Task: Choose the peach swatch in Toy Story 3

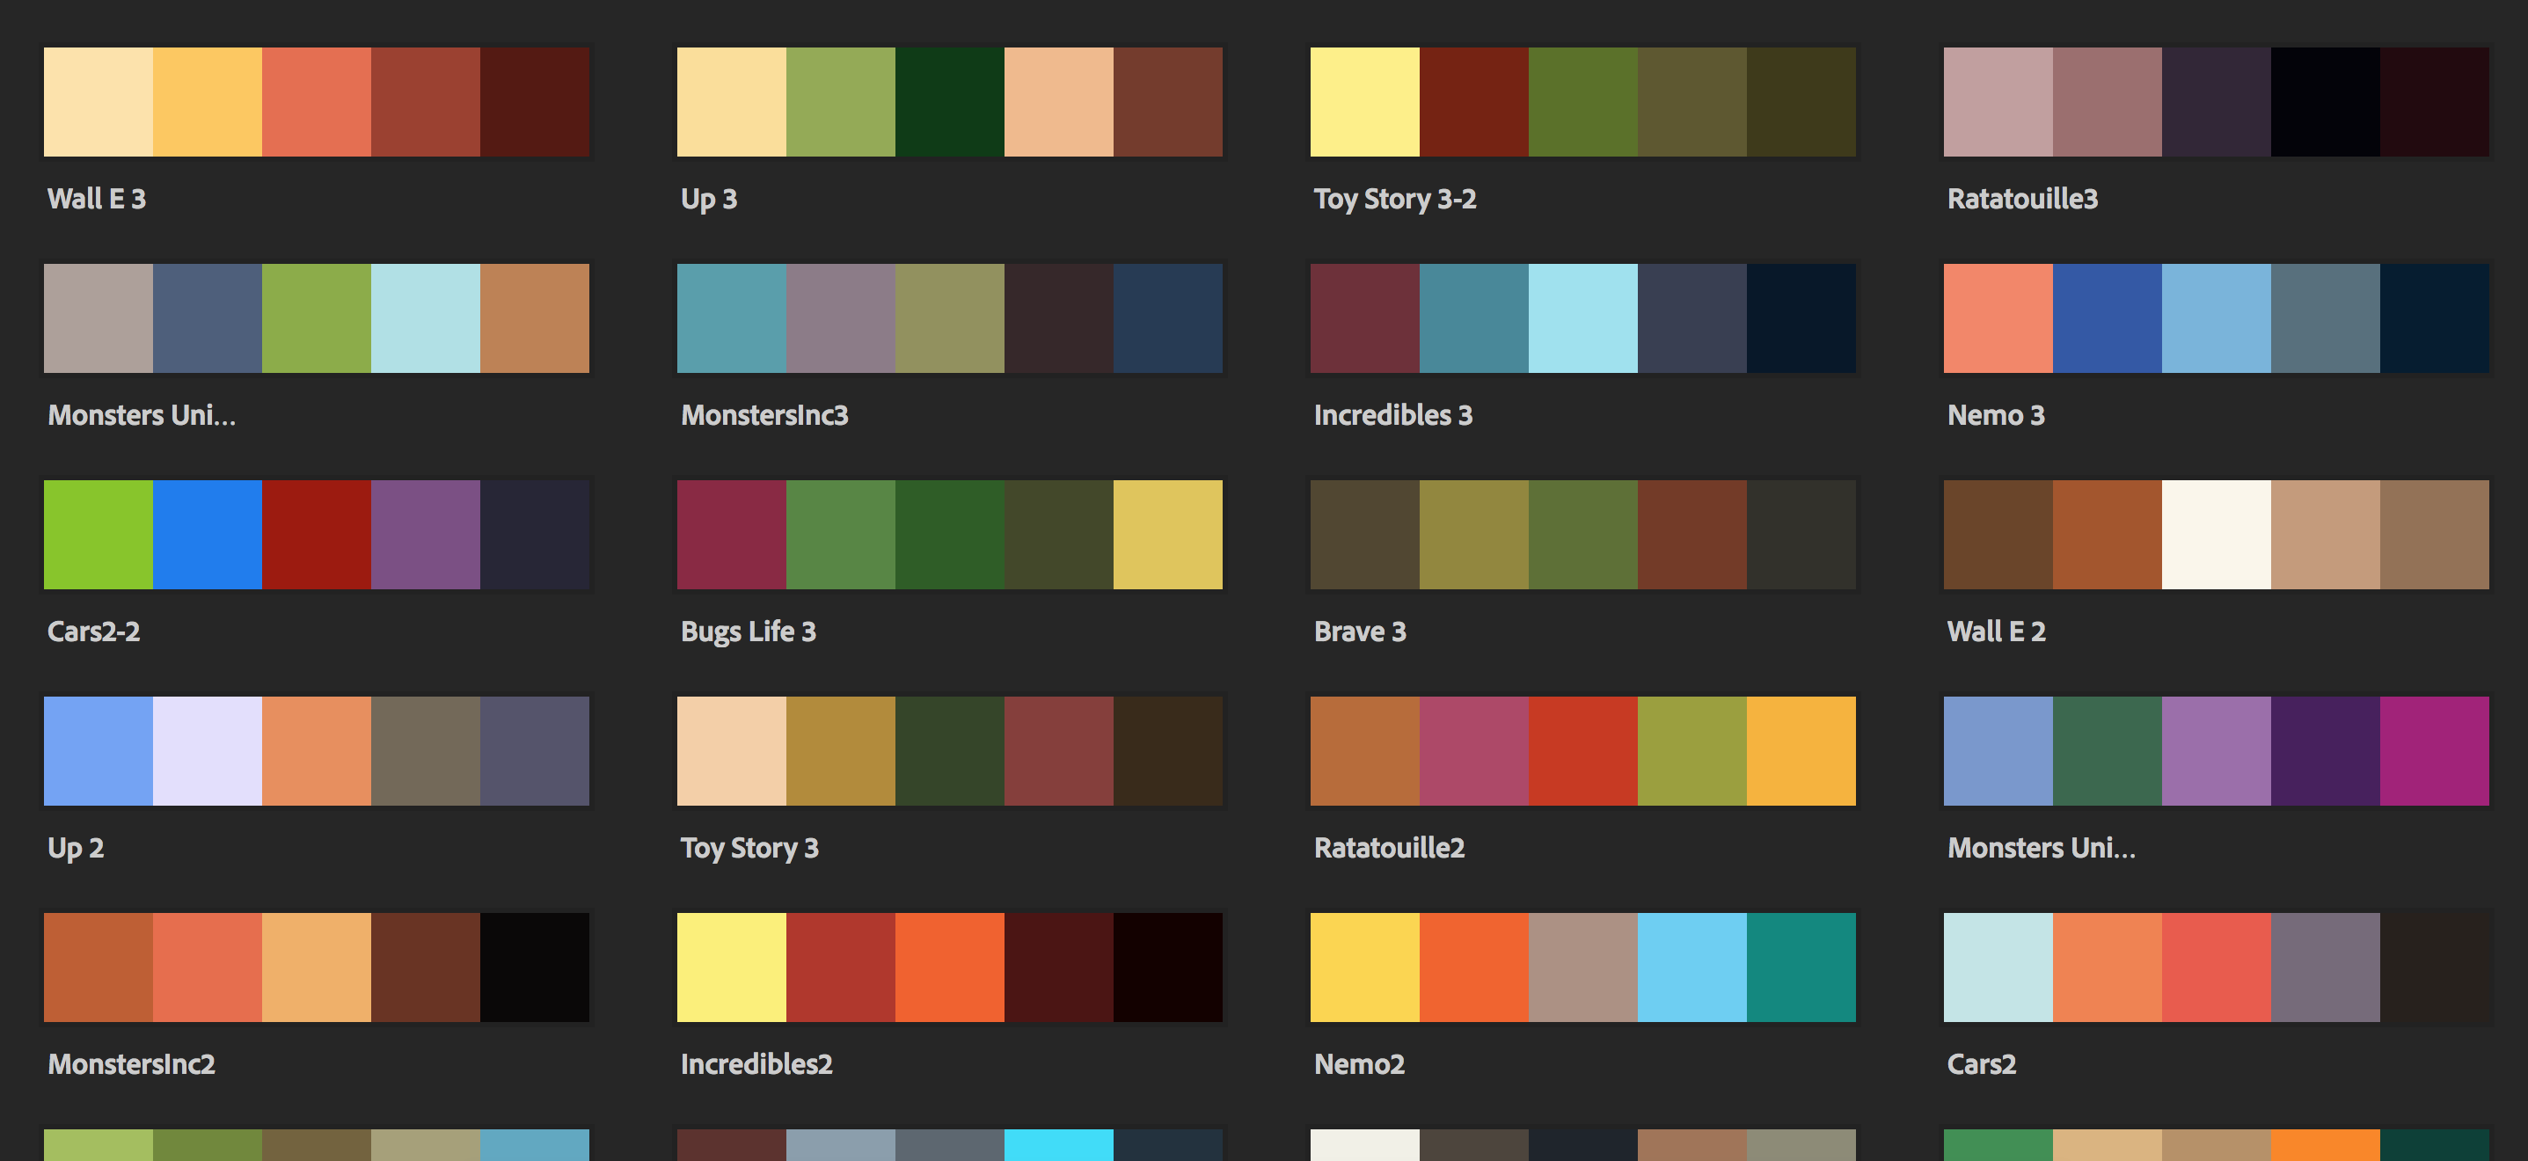Action: pos(731,751)
